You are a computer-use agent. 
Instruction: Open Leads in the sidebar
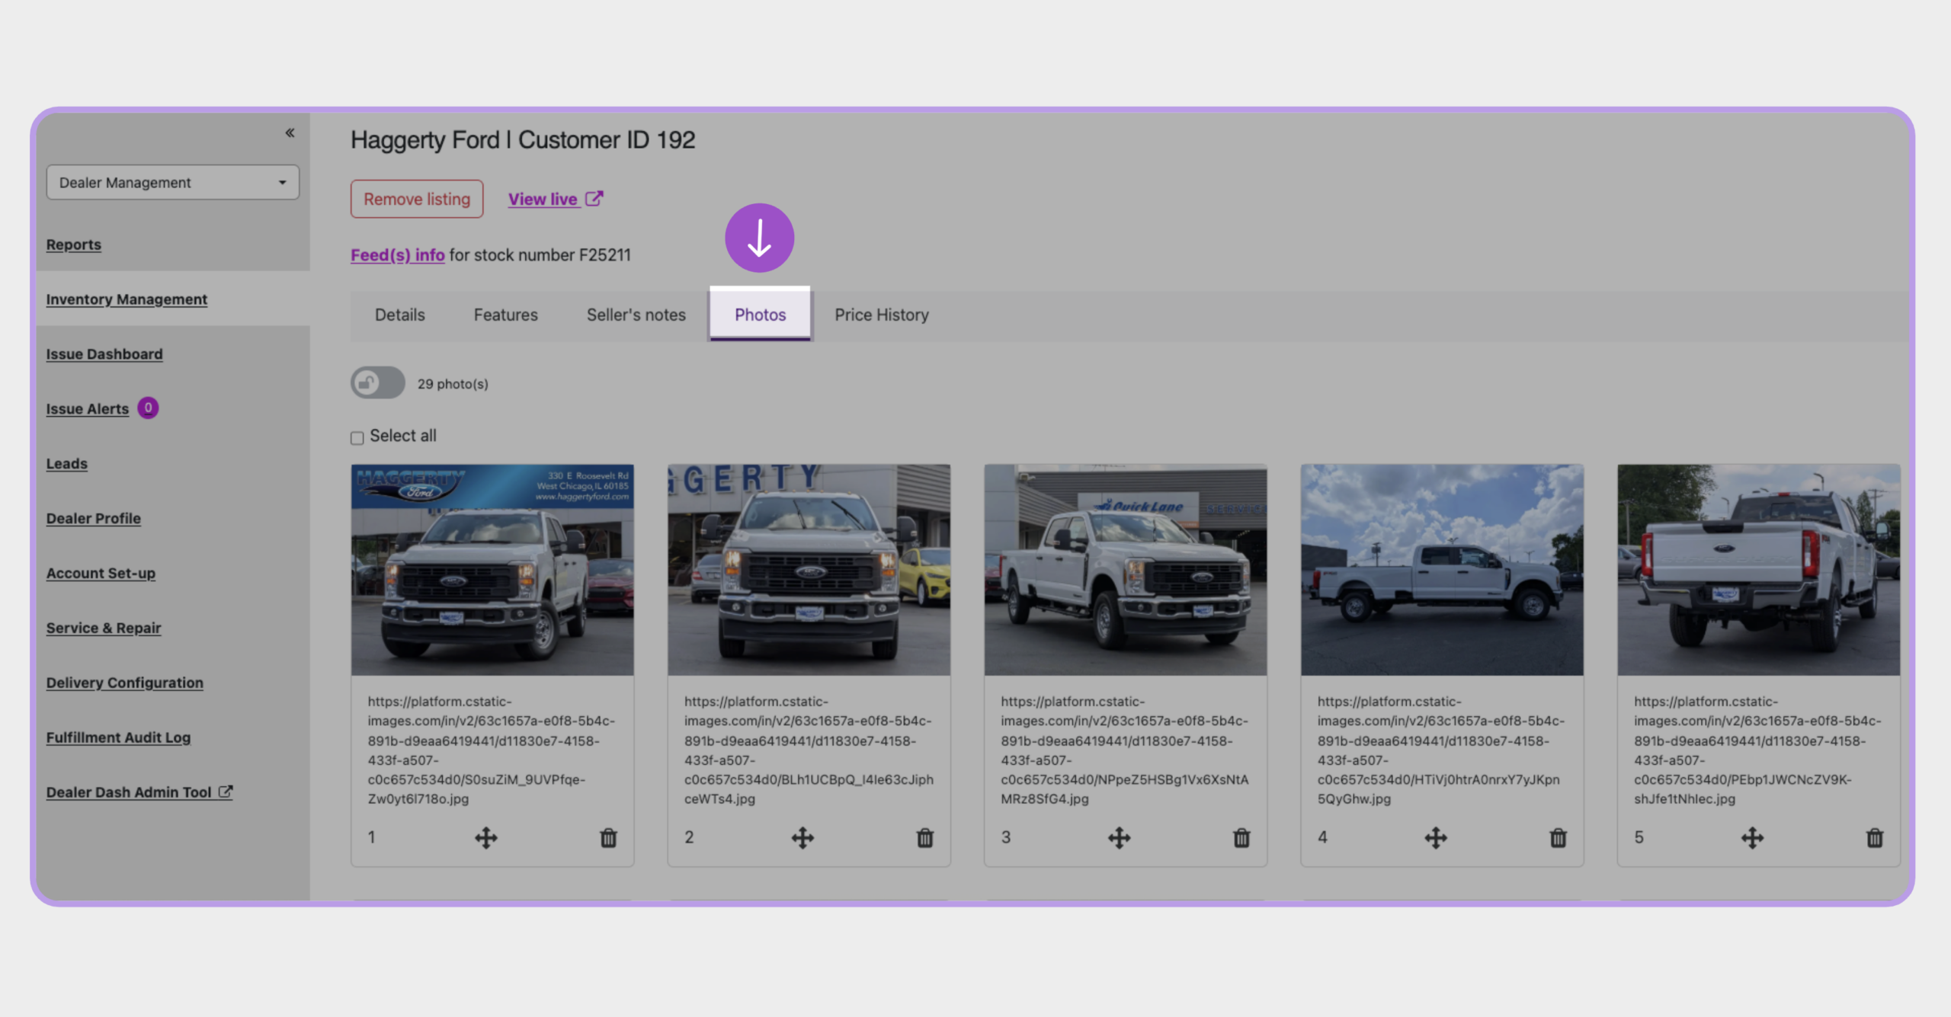point(67,464)
